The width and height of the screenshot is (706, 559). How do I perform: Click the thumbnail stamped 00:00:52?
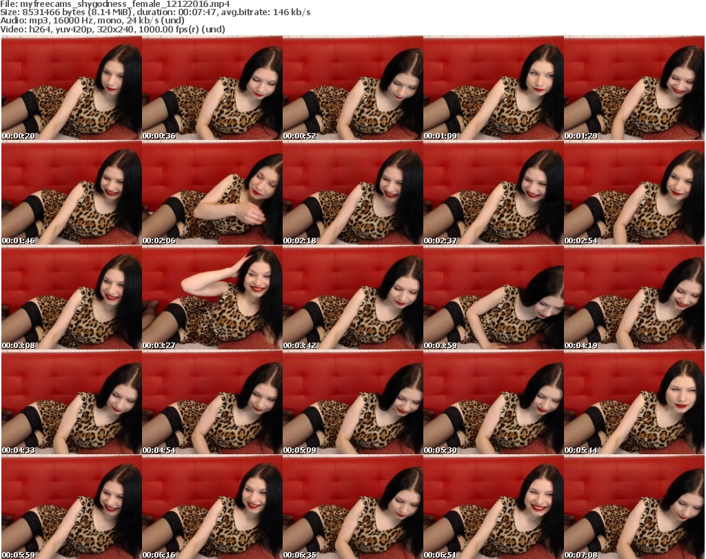[353, 88]
